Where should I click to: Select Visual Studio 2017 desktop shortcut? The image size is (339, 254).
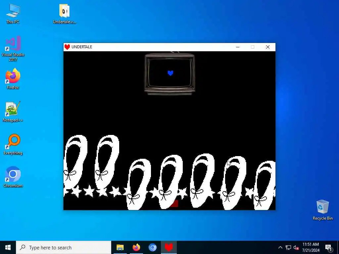[x=13, y=49]
